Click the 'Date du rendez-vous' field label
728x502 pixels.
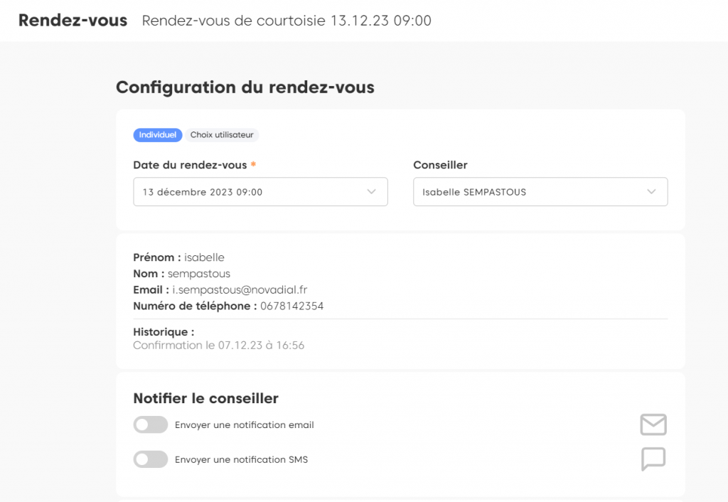(x=190, y=165)
